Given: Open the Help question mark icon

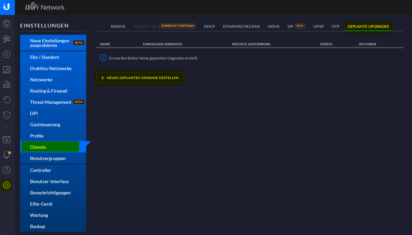Looking at the screenshot, I should pos(7,170).
